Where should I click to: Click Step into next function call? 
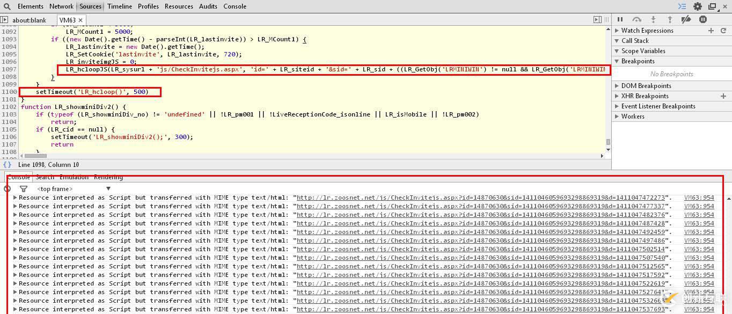tap(653, 19)
